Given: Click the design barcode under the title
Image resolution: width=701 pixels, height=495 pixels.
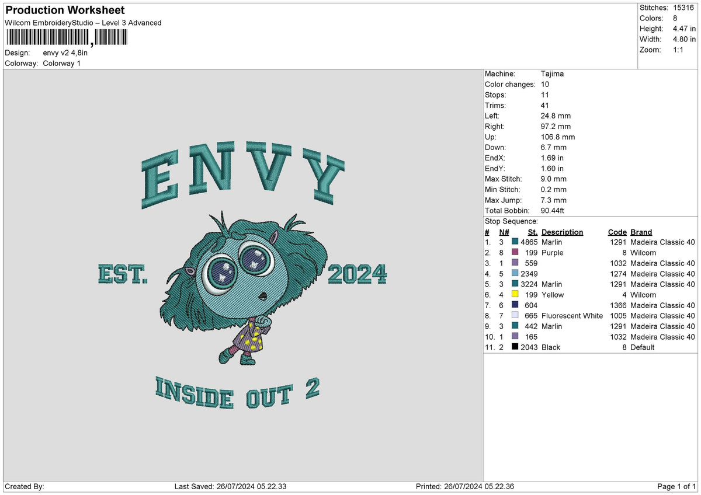Looking at the screenshot, I should pyautogui.click(x=66, y=39).
